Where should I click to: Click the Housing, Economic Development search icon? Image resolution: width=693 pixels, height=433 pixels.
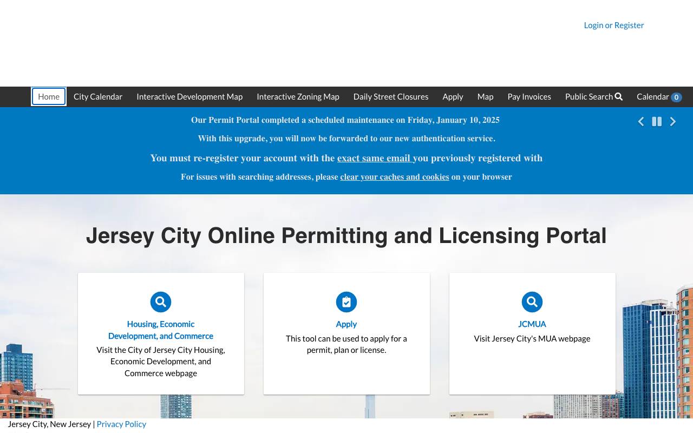(161, 302)
